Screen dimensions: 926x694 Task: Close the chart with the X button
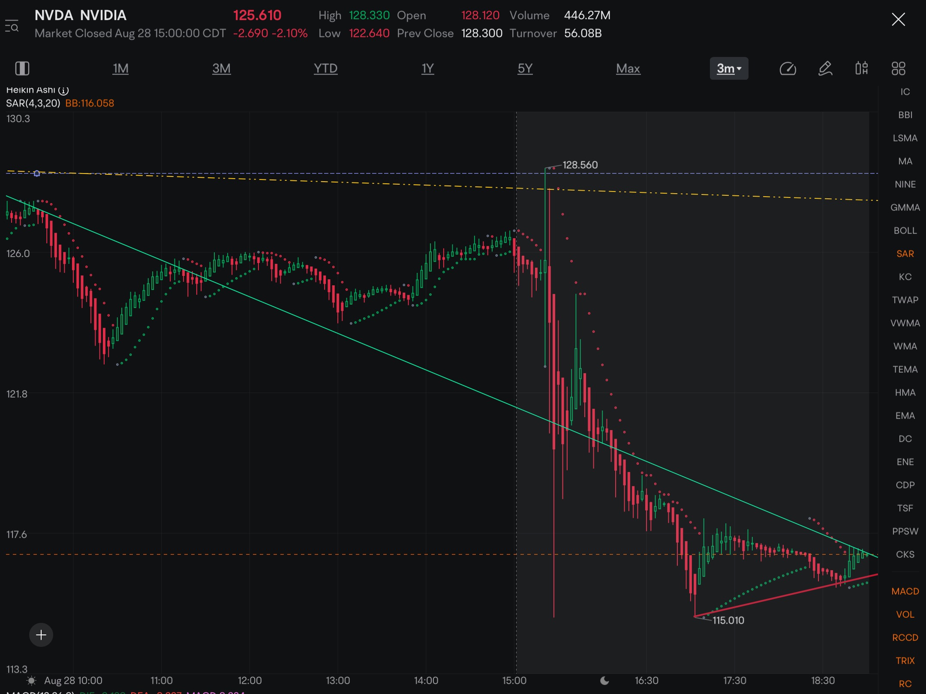pos(898,19)
